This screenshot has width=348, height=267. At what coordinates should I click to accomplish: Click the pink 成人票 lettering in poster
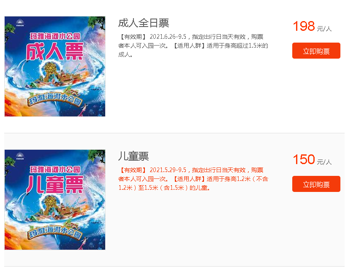55,51
